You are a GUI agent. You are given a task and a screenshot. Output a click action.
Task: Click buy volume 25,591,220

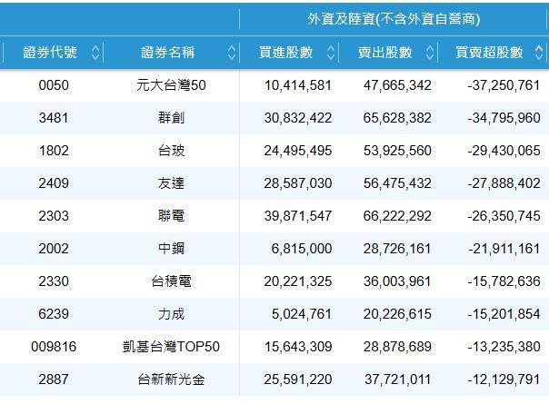coord(298,379)
